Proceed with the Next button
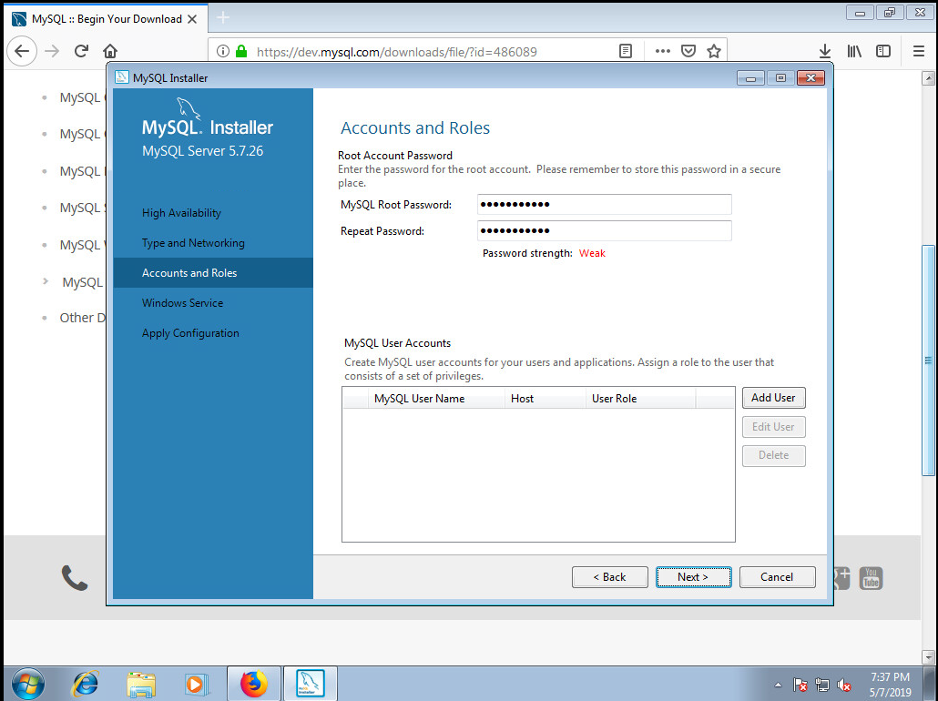The image size is (938, 701). coord(693,576)
